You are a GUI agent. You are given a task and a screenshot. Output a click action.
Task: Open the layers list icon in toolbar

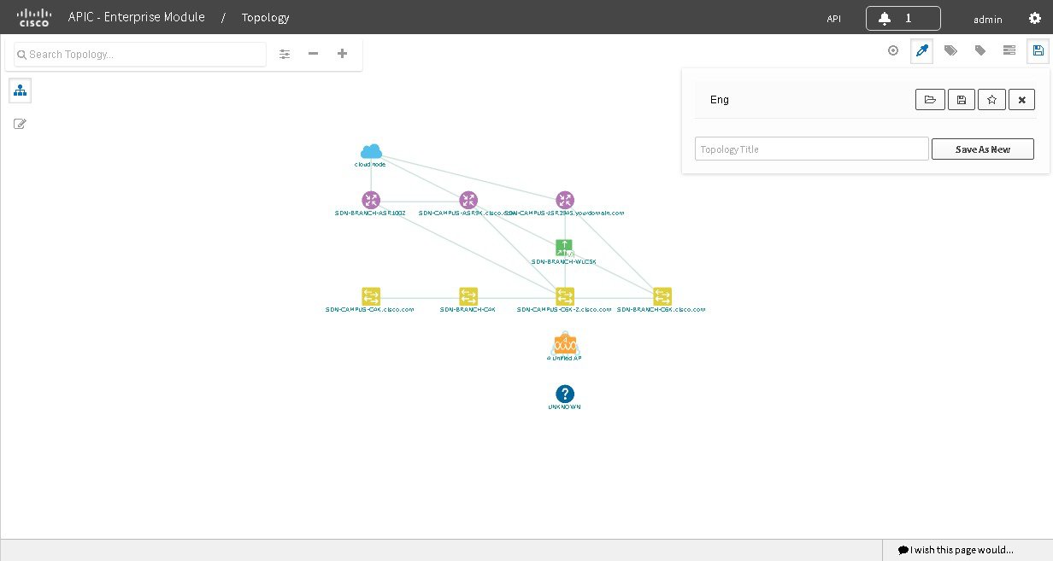1009,50
